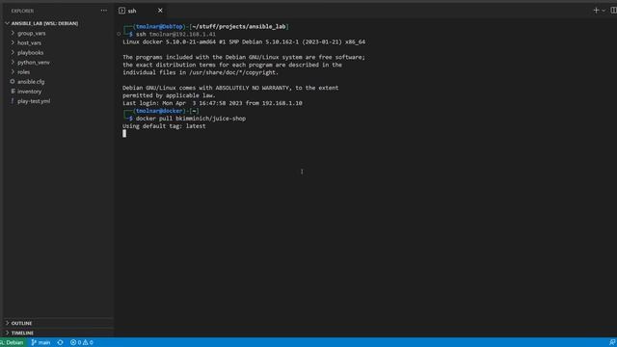Click the 'Using default tag: latest' output line
Image resolution: width=617 pixels, height=347 pixels.
pyautogui.click(x=164, y=126)
